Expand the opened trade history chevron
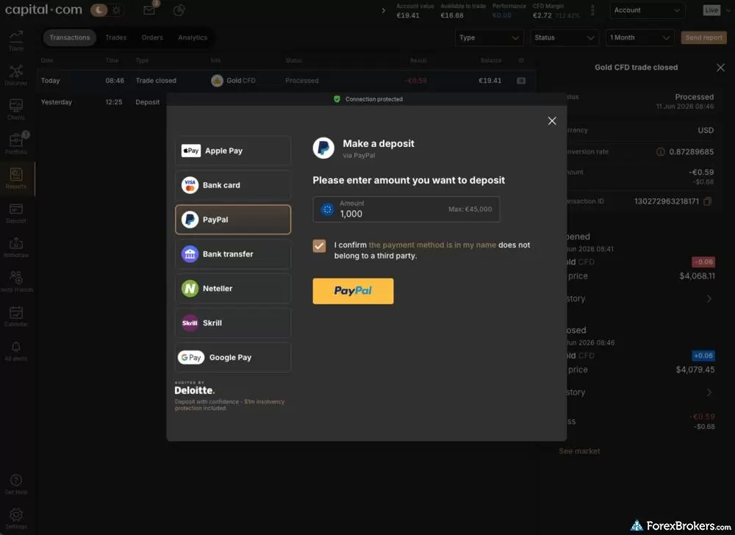 pyautogui.click(x=709, y=298)
